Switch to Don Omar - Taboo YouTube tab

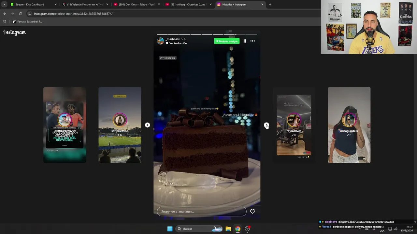(137, 5)
